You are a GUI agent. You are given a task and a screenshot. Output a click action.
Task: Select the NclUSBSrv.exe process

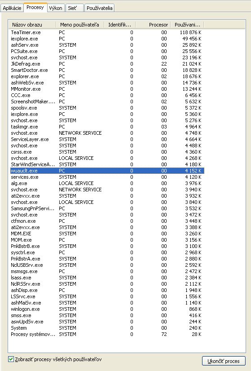coord(107,265)
